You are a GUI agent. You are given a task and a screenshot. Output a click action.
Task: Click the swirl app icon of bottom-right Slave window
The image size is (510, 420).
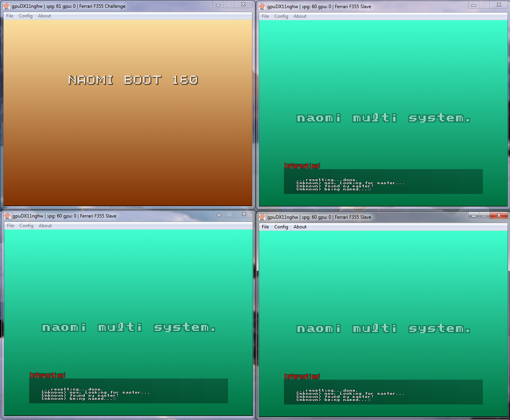click(x=262, y=217)
